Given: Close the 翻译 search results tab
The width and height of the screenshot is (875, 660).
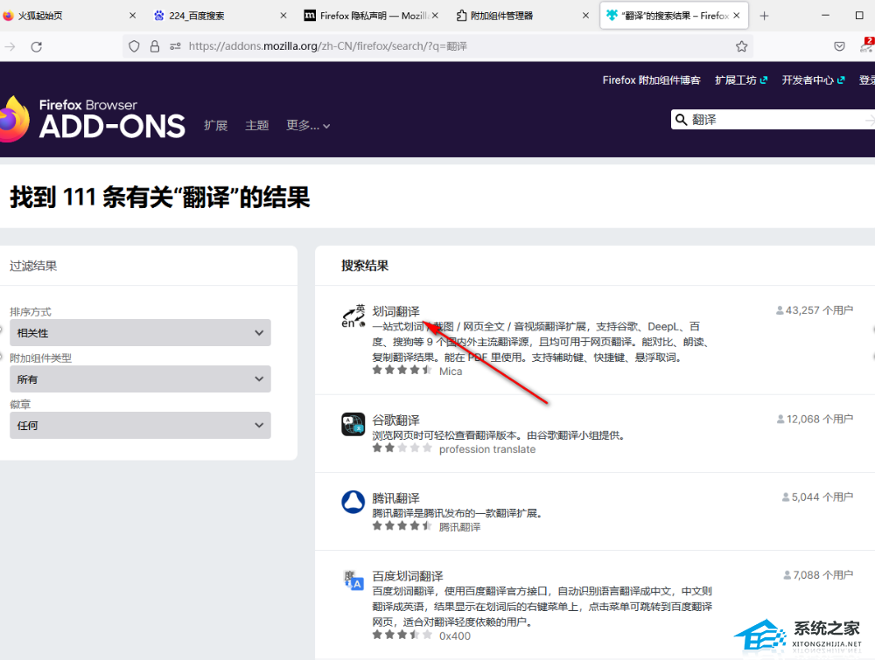Looking at the screenshot, I should [x=737, y=16].
